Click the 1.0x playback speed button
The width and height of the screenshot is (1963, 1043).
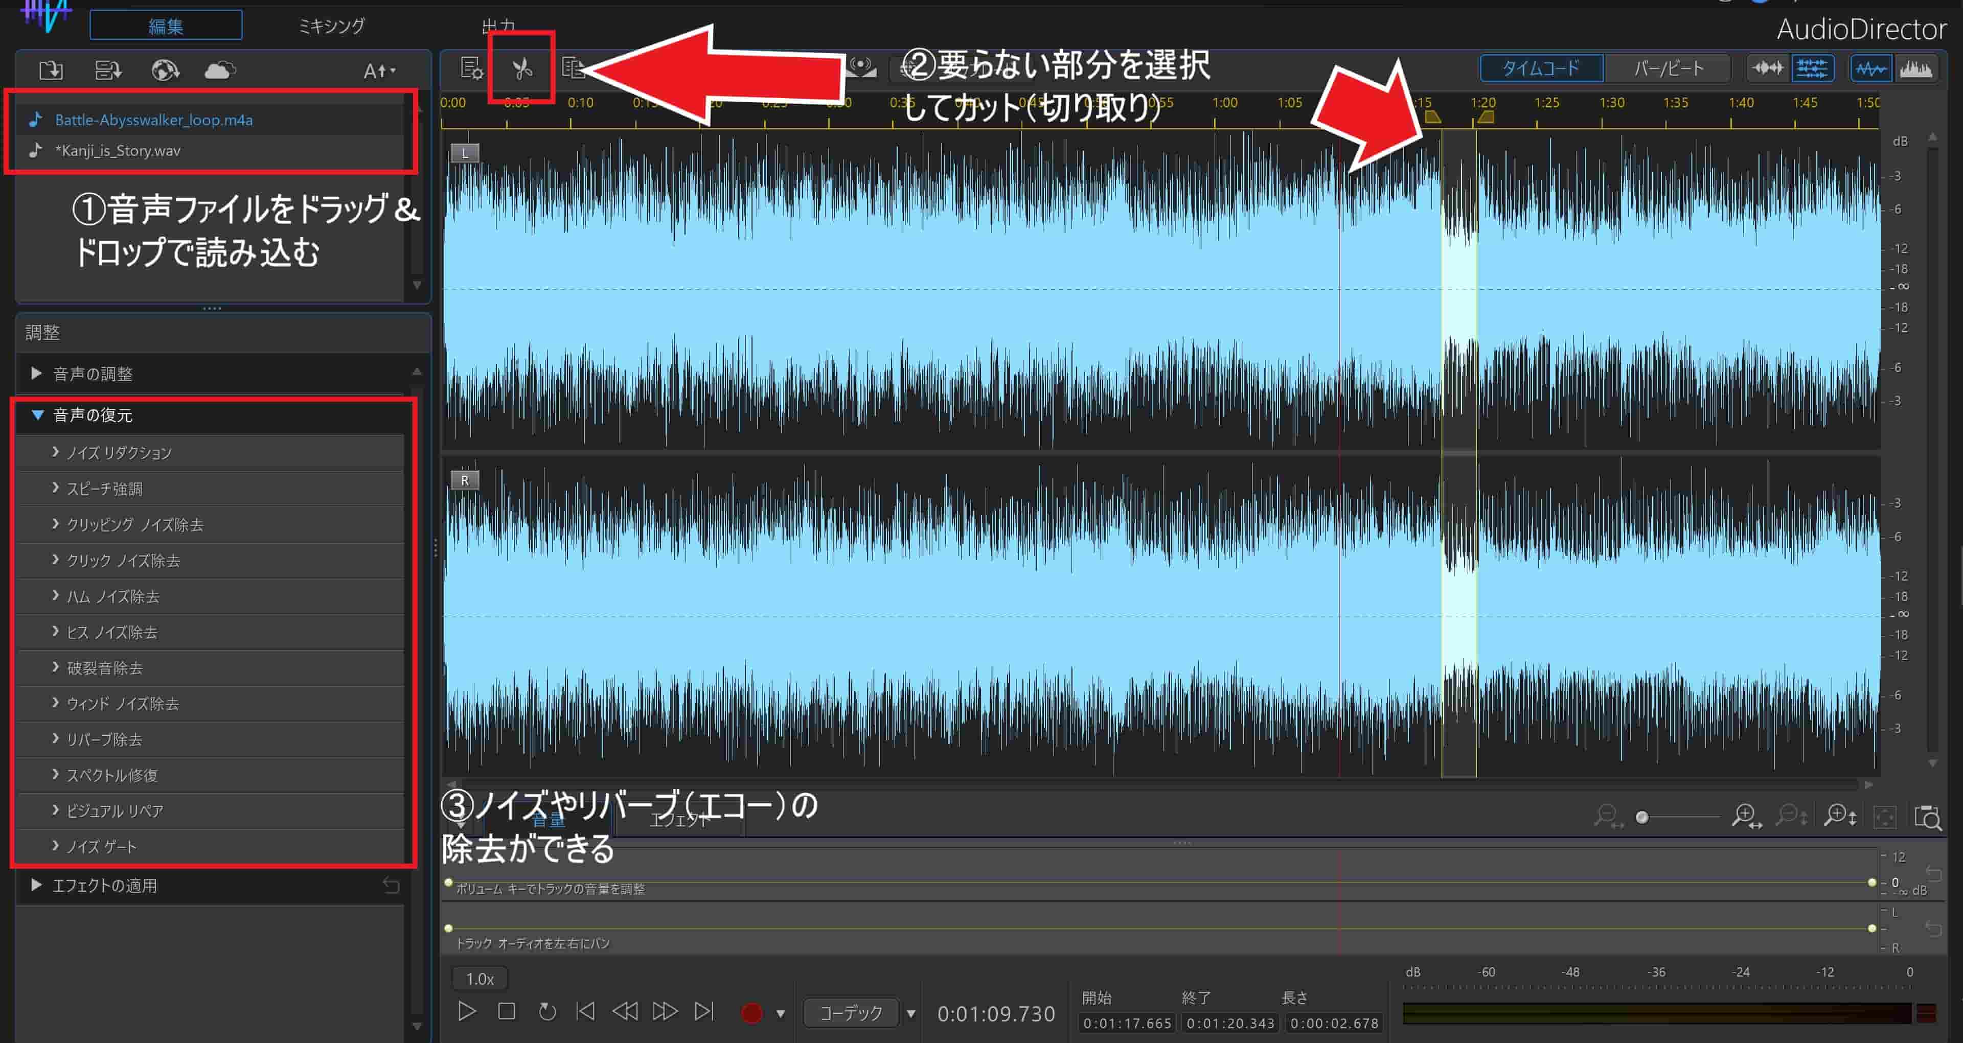click(478, 978)
